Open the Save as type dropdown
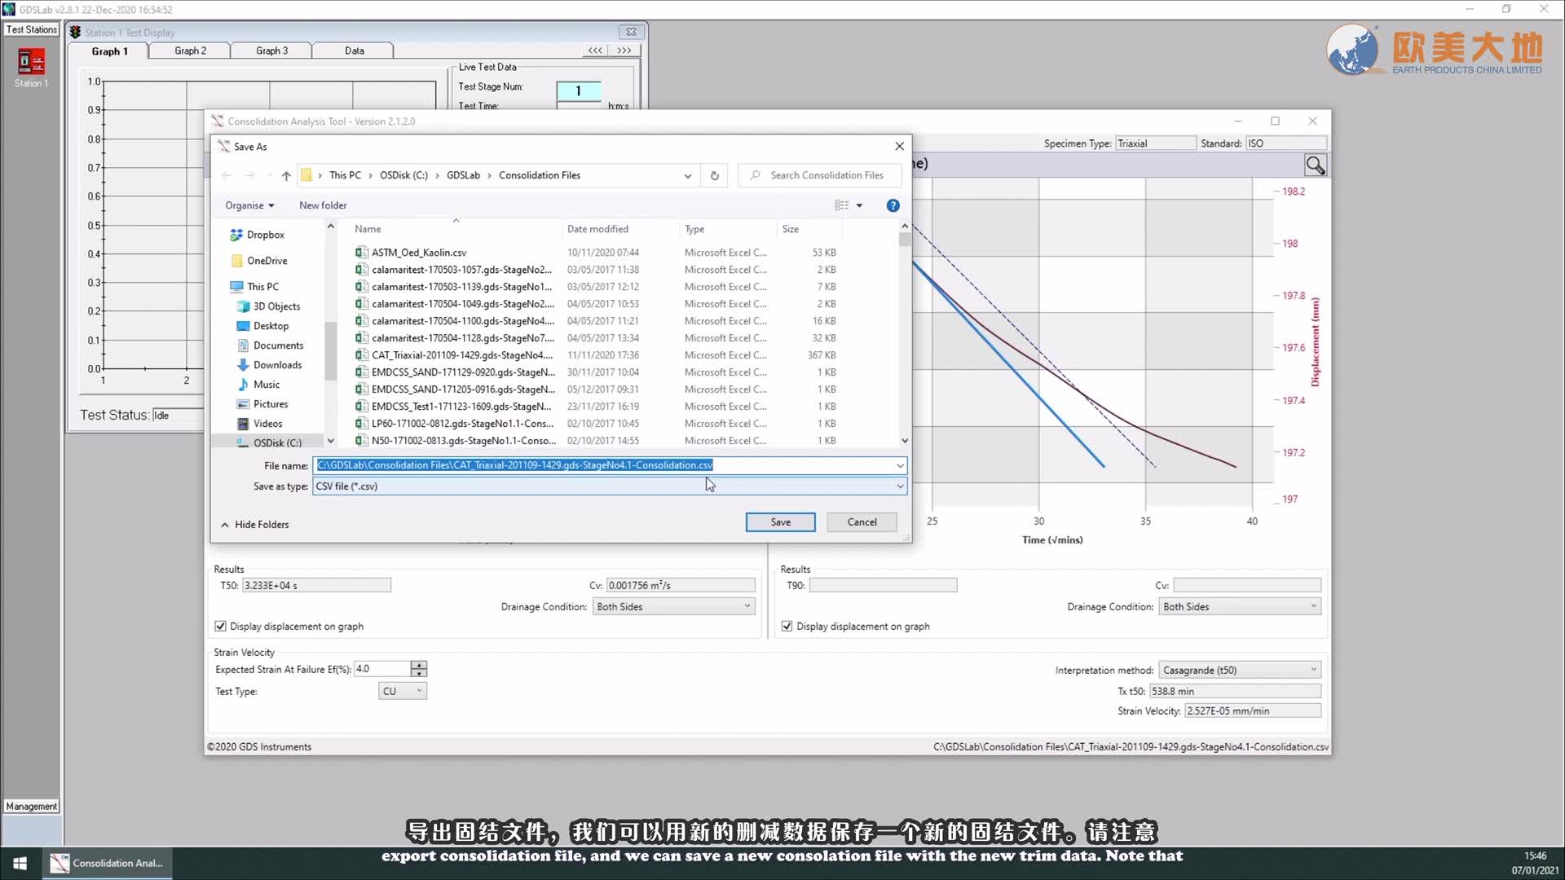 point(900,486)
